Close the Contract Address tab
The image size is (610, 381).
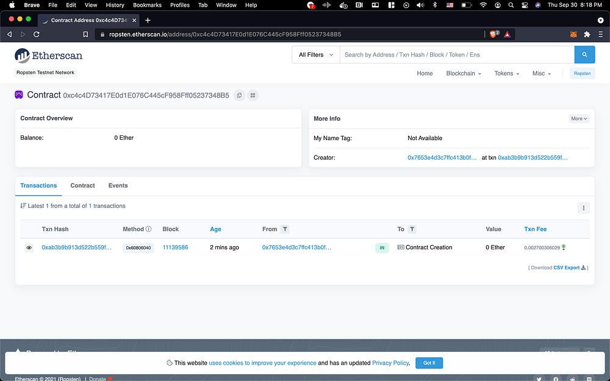point(134,20)
